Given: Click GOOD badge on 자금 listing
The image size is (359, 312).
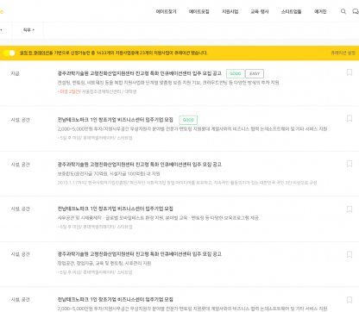Looking at the screenshot, I should point(236,73).
